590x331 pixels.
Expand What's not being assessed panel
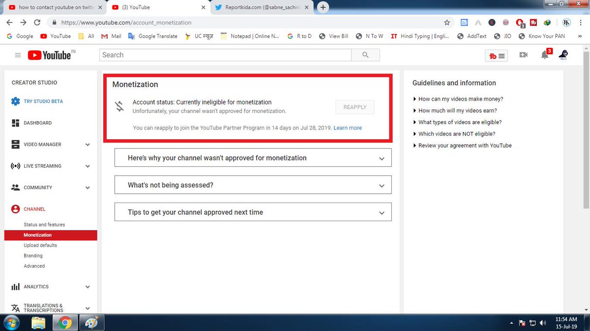[x=253, y=185]
